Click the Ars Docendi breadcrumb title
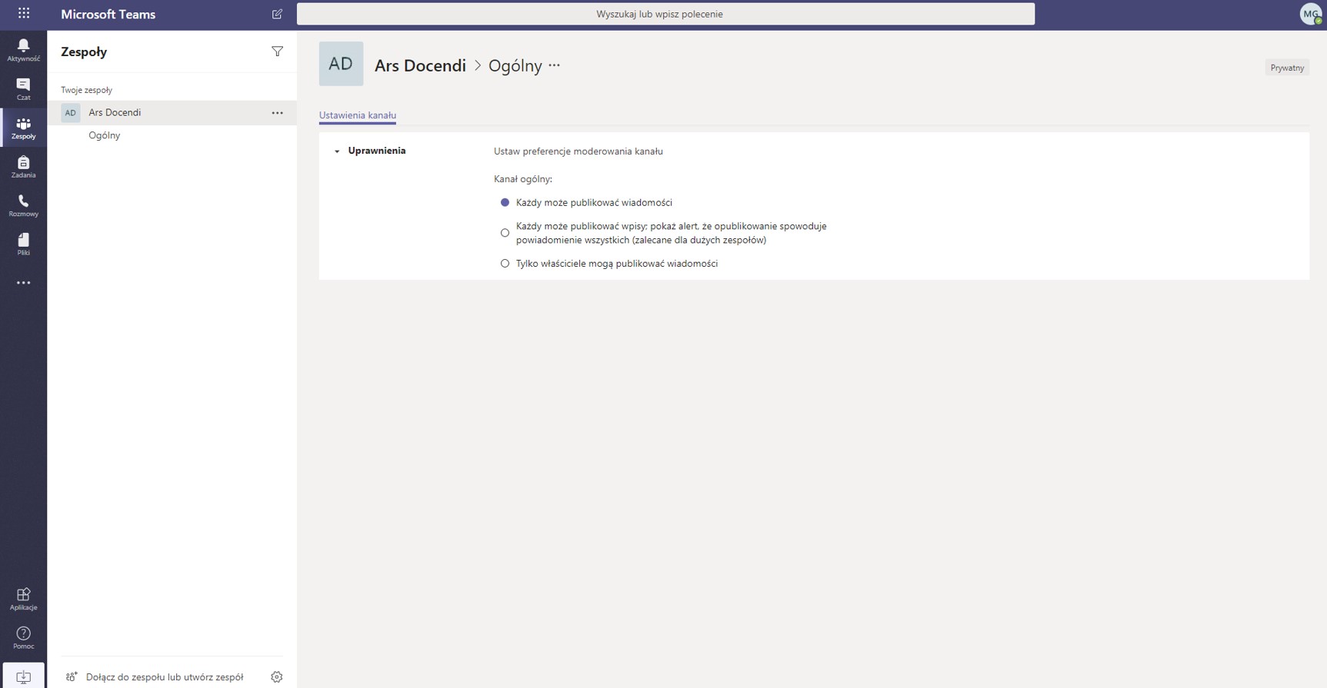This screenshot has height=688, width=1327. pyautogui.click(x=420, y=65)
